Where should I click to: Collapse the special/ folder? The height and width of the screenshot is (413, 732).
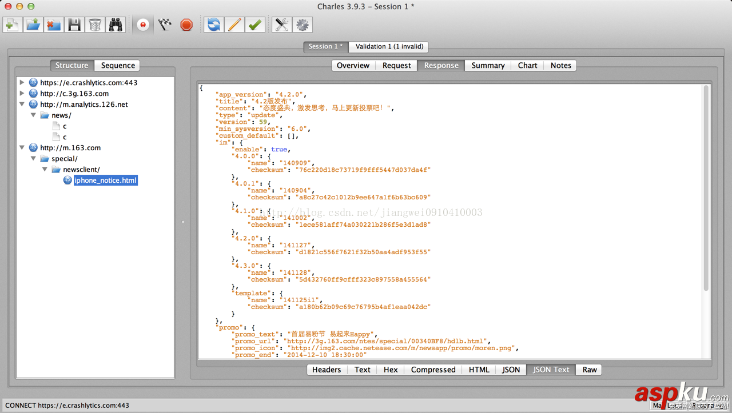34,159
